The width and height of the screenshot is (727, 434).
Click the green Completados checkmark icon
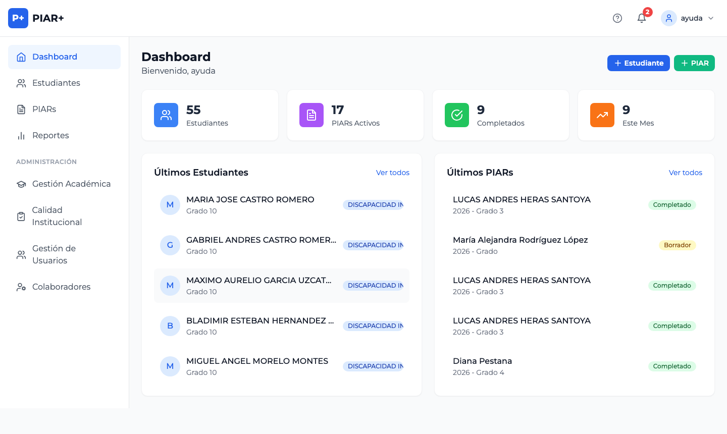pos(457,115)
